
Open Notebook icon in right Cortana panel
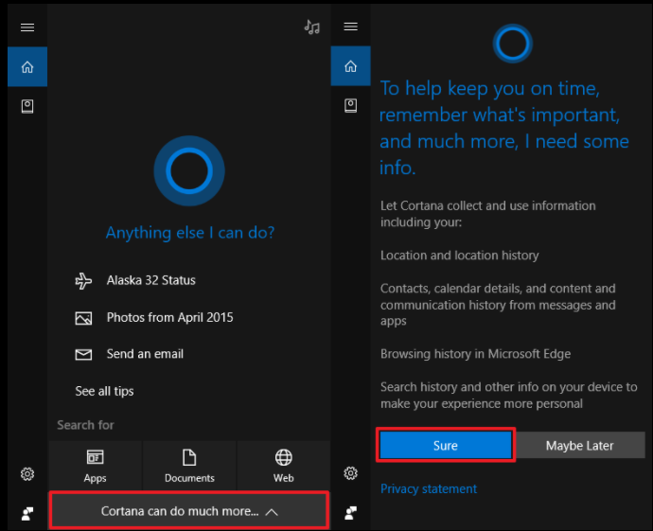pyautogui.click(x=351, y=105)
